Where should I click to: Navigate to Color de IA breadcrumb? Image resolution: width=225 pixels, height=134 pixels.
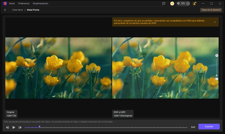17,10
